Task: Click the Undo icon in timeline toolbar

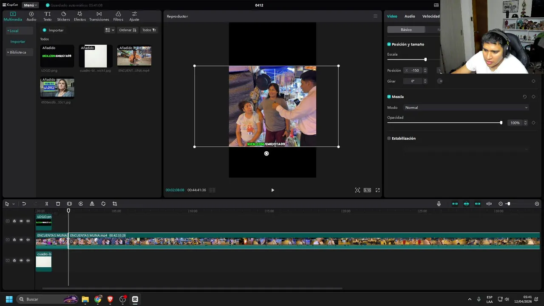Action: tap(24, 204)
